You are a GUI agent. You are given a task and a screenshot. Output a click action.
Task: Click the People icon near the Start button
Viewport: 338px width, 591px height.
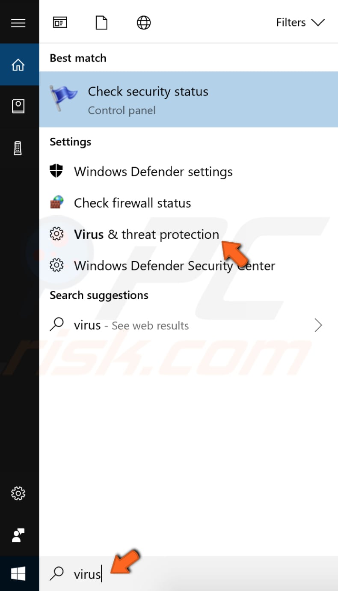pos(19,535)
